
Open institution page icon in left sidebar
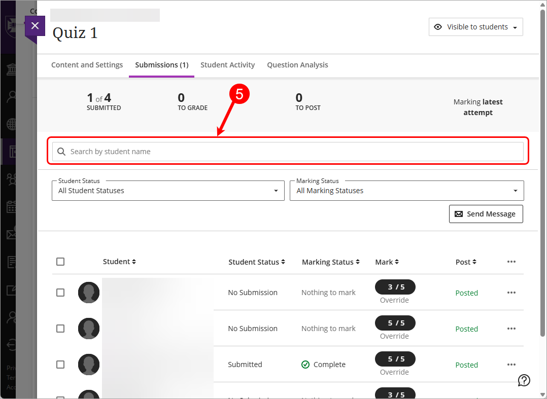11,69
